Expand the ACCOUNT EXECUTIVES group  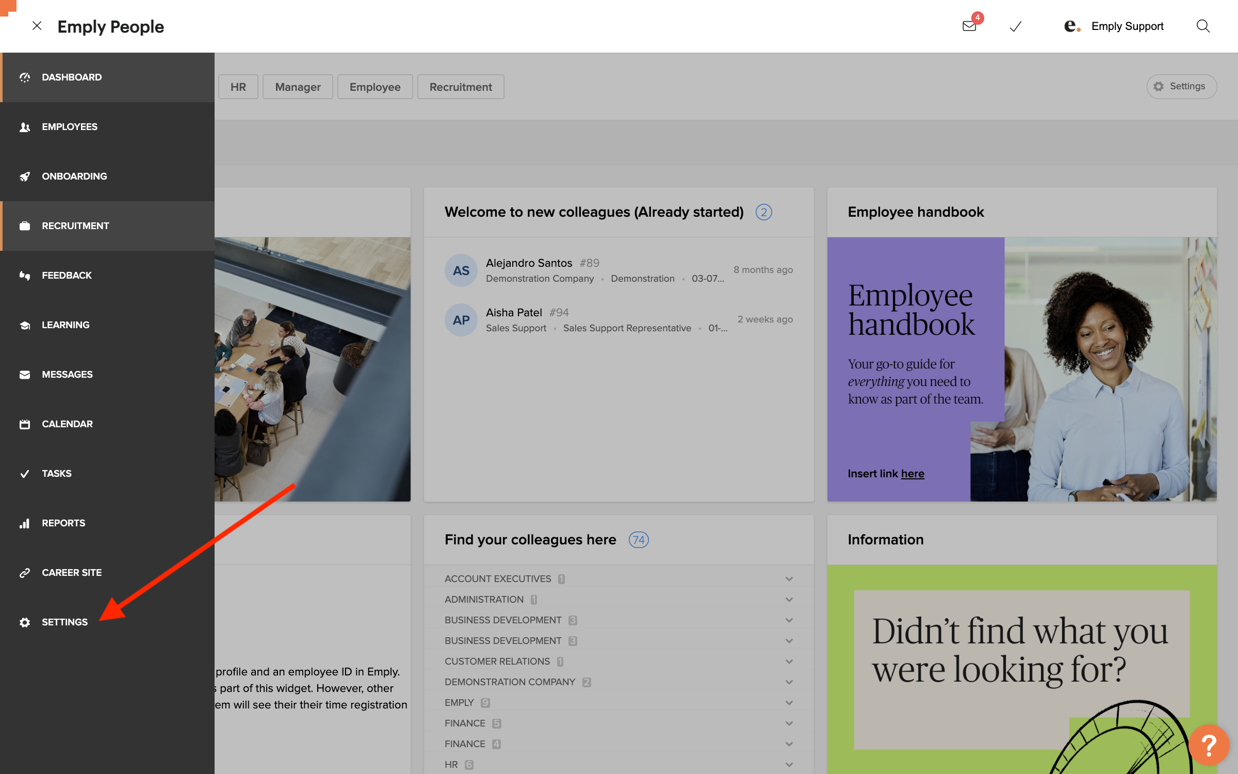[619, 579]
